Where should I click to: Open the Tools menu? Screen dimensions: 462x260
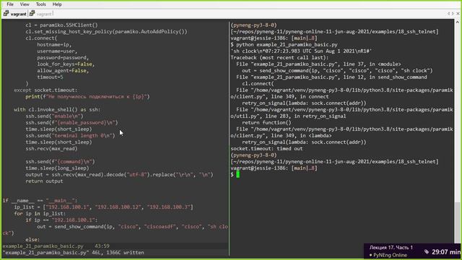point(40,4)
